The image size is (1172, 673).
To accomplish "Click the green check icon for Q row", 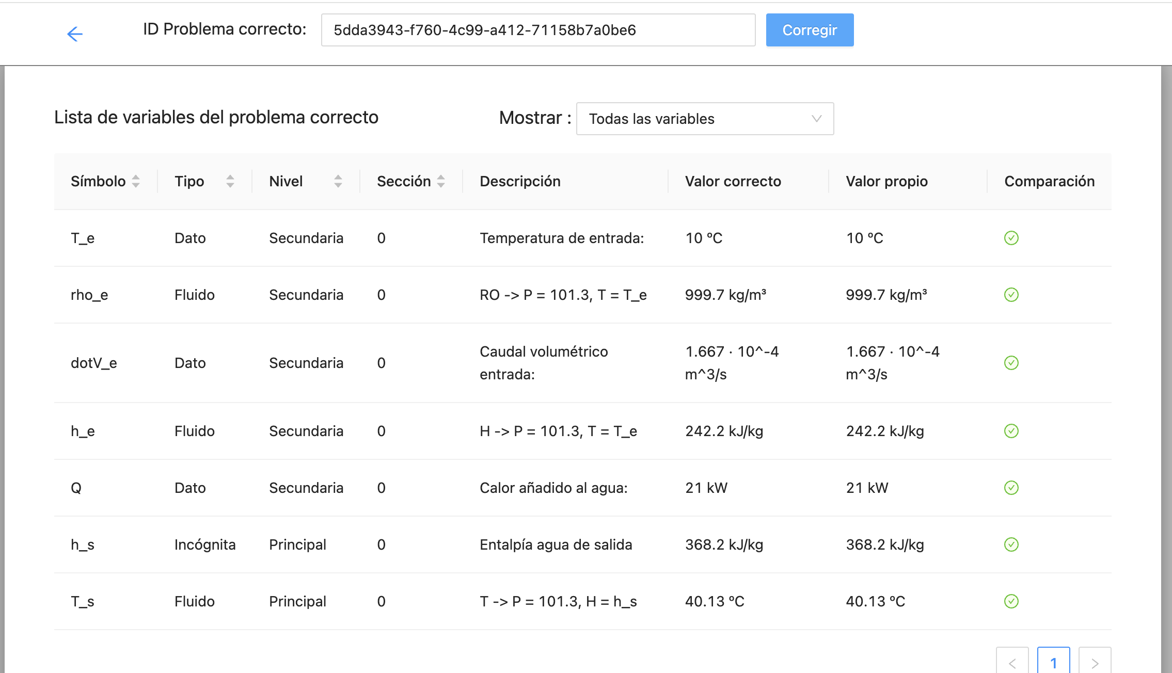I will [1011, 488].
